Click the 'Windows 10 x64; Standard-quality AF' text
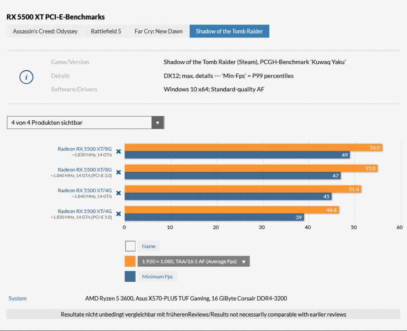 coord(214,89)
